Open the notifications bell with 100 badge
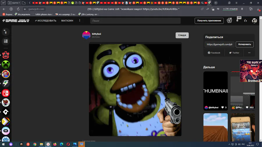262x147 pixels. click(237, 21)
